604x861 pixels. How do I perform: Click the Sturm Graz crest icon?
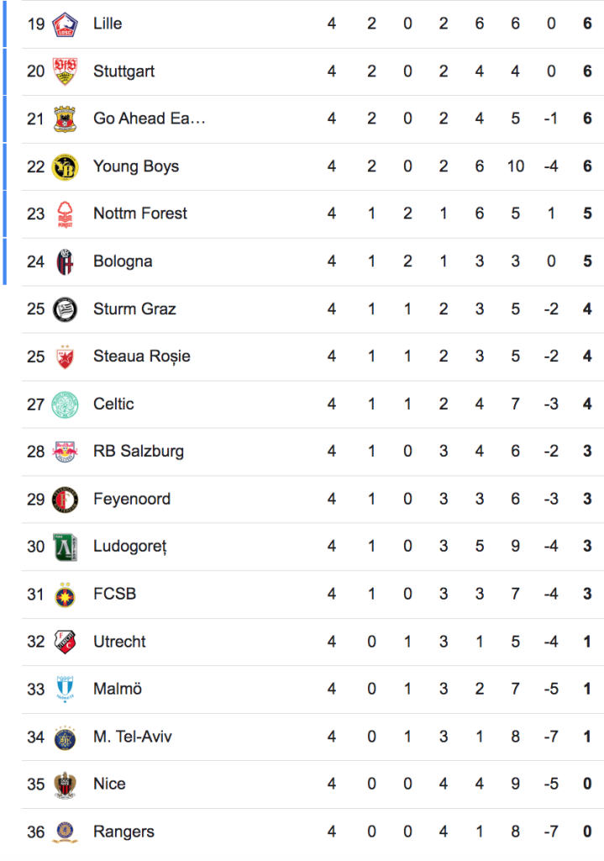click(x=65, y=309)
